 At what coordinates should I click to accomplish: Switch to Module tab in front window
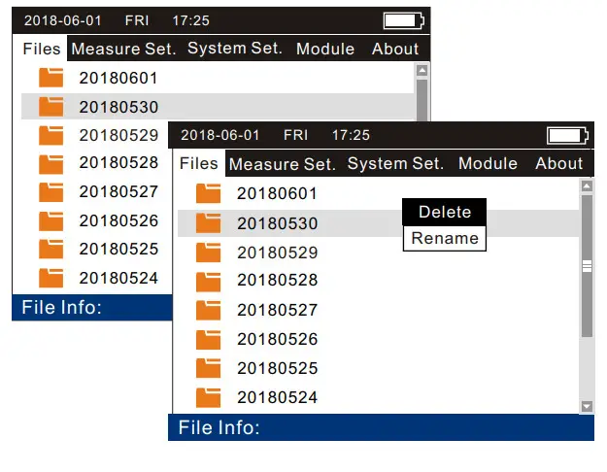coord(488,163)
